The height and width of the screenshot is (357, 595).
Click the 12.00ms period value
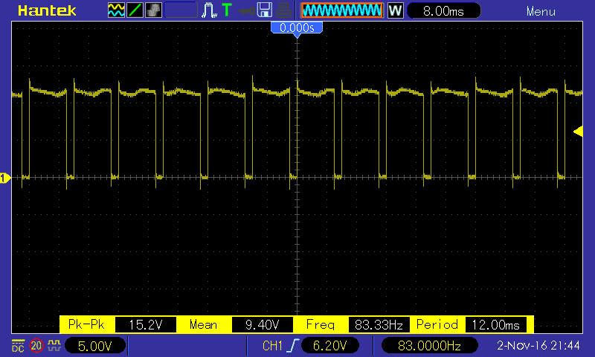tap(495, 325)
